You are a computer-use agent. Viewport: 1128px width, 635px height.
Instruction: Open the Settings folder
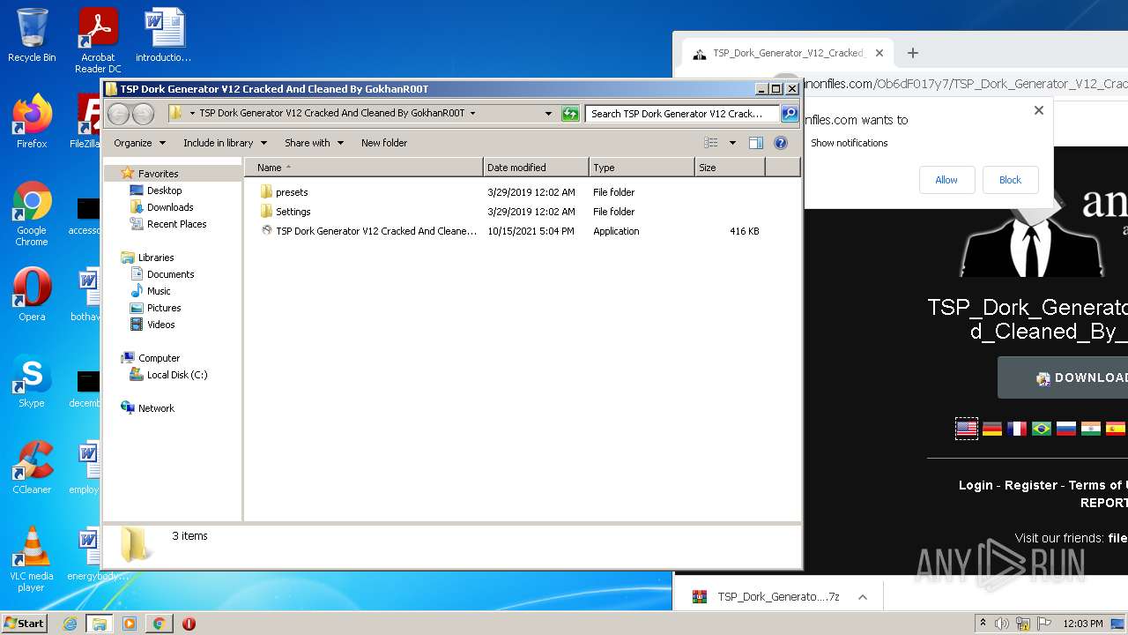(293, 212)
